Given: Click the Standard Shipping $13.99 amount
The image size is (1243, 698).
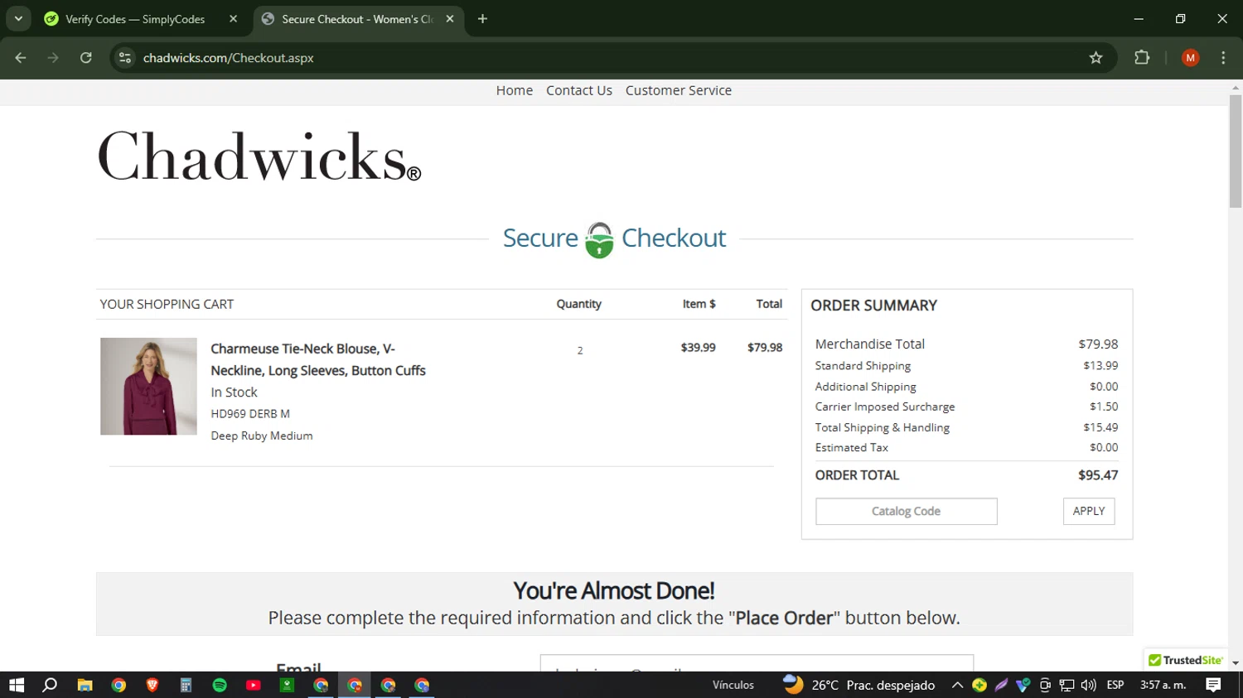Looking at the screenshot, I should [x=1100, y=365].
